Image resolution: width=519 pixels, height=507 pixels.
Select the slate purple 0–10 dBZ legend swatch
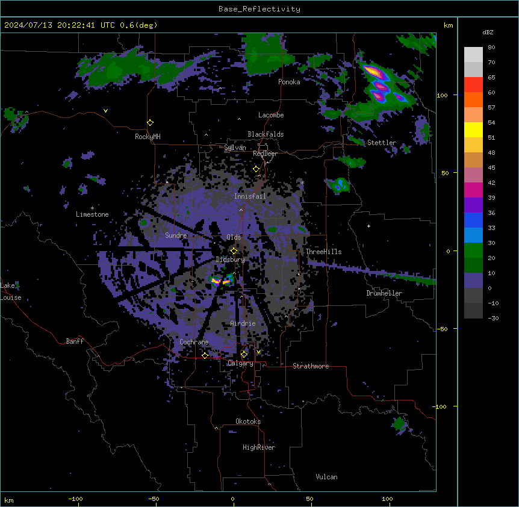[x=473, y=281]
